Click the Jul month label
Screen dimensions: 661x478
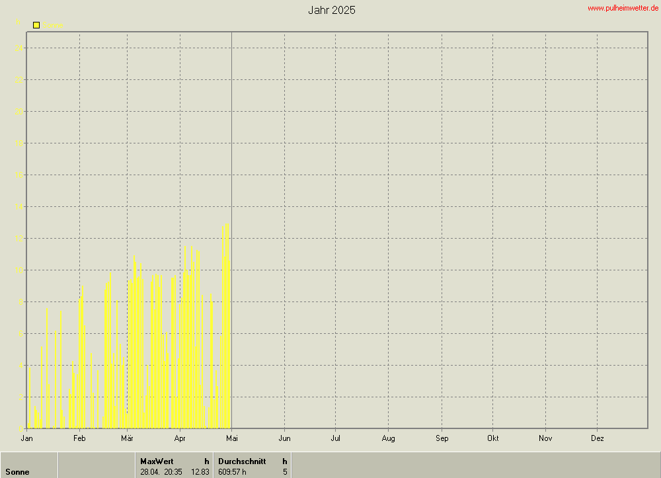[336, 438]
